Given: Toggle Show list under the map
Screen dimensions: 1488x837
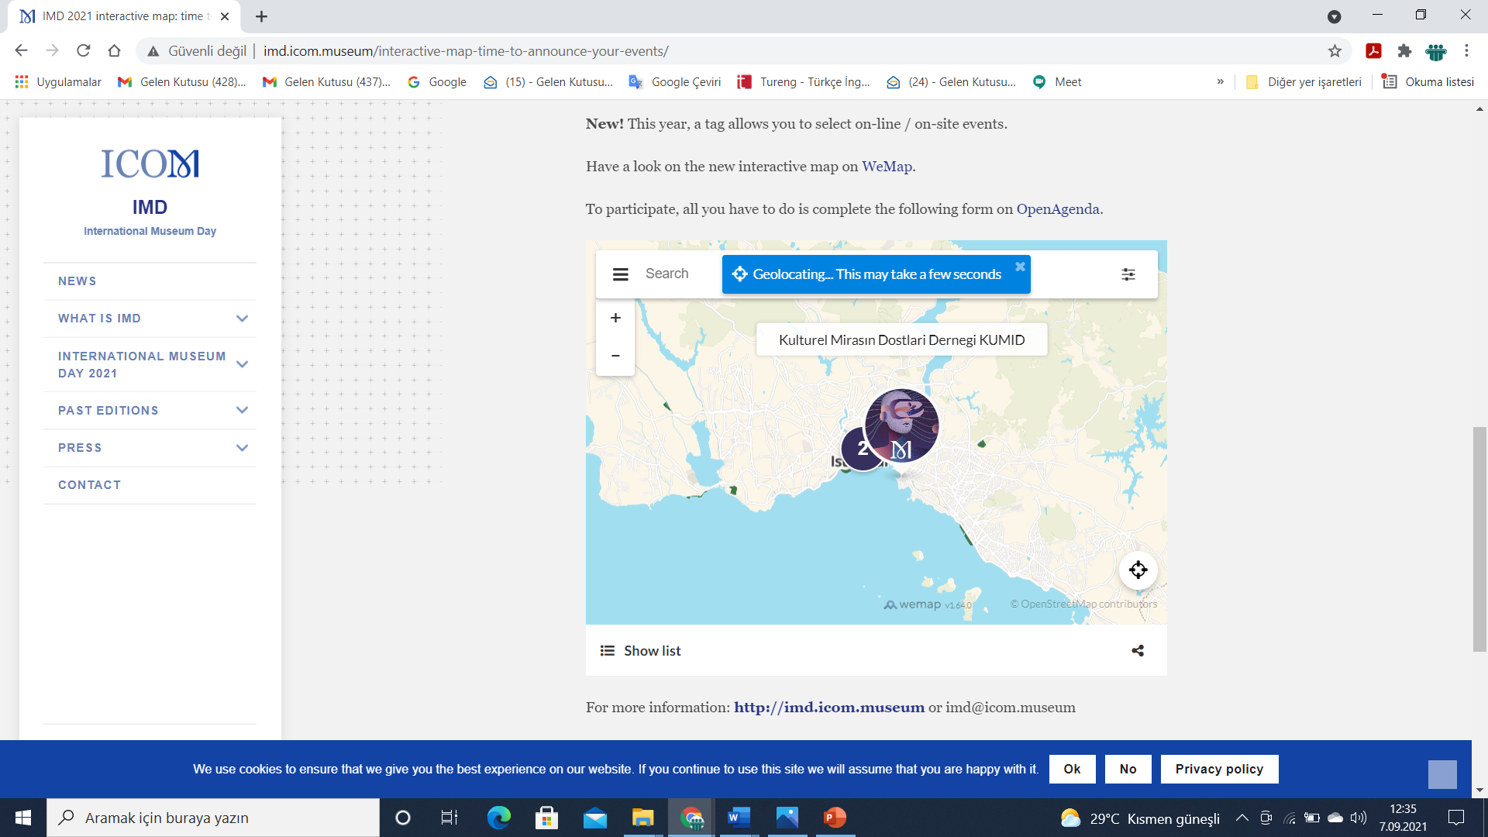Looking at the screenshot, I should pos(641,651).
